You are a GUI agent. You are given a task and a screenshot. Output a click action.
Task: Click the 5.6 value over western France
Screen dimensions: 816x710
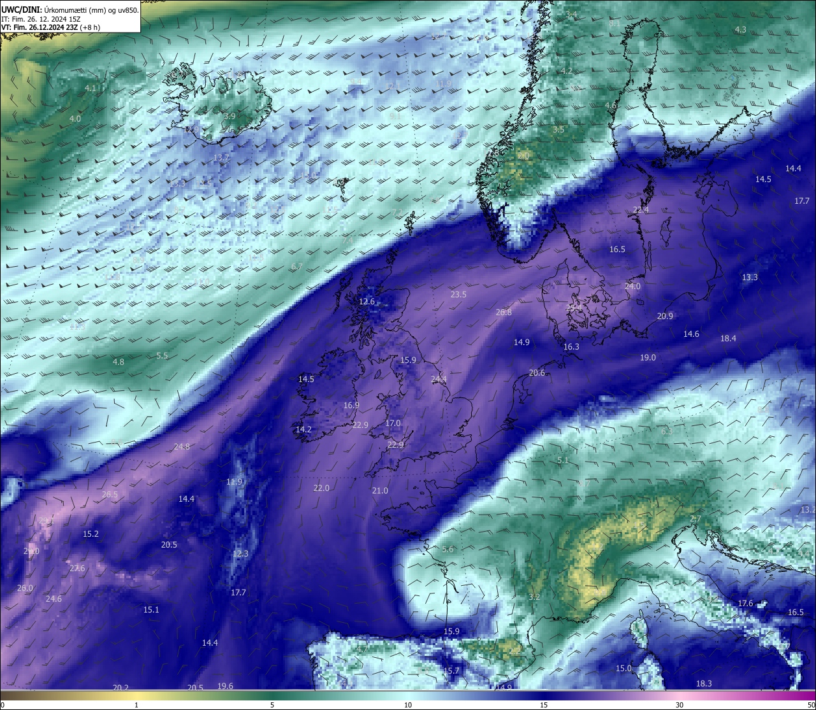click(x=448, y=549)
